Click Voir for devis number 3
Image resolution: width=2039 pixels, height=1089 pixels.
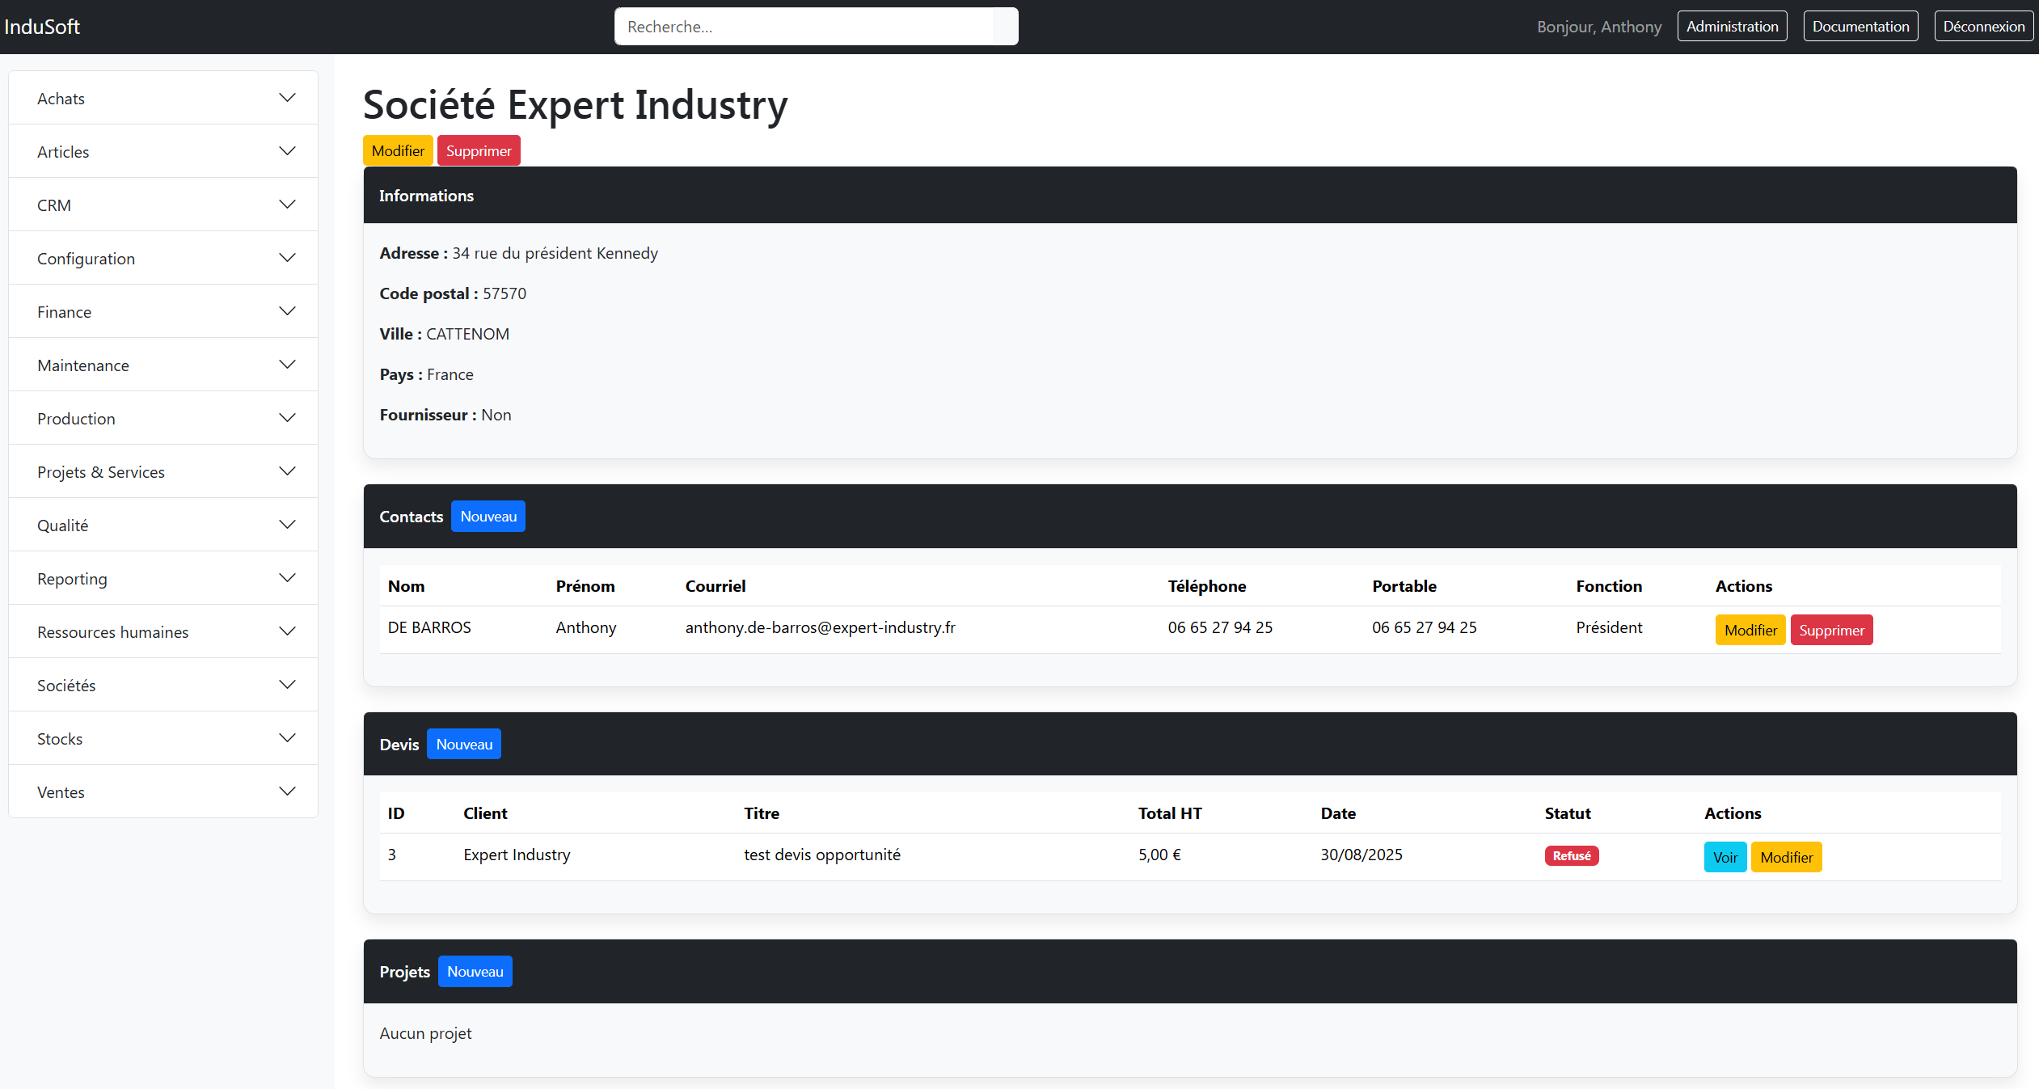[1724, 858]
